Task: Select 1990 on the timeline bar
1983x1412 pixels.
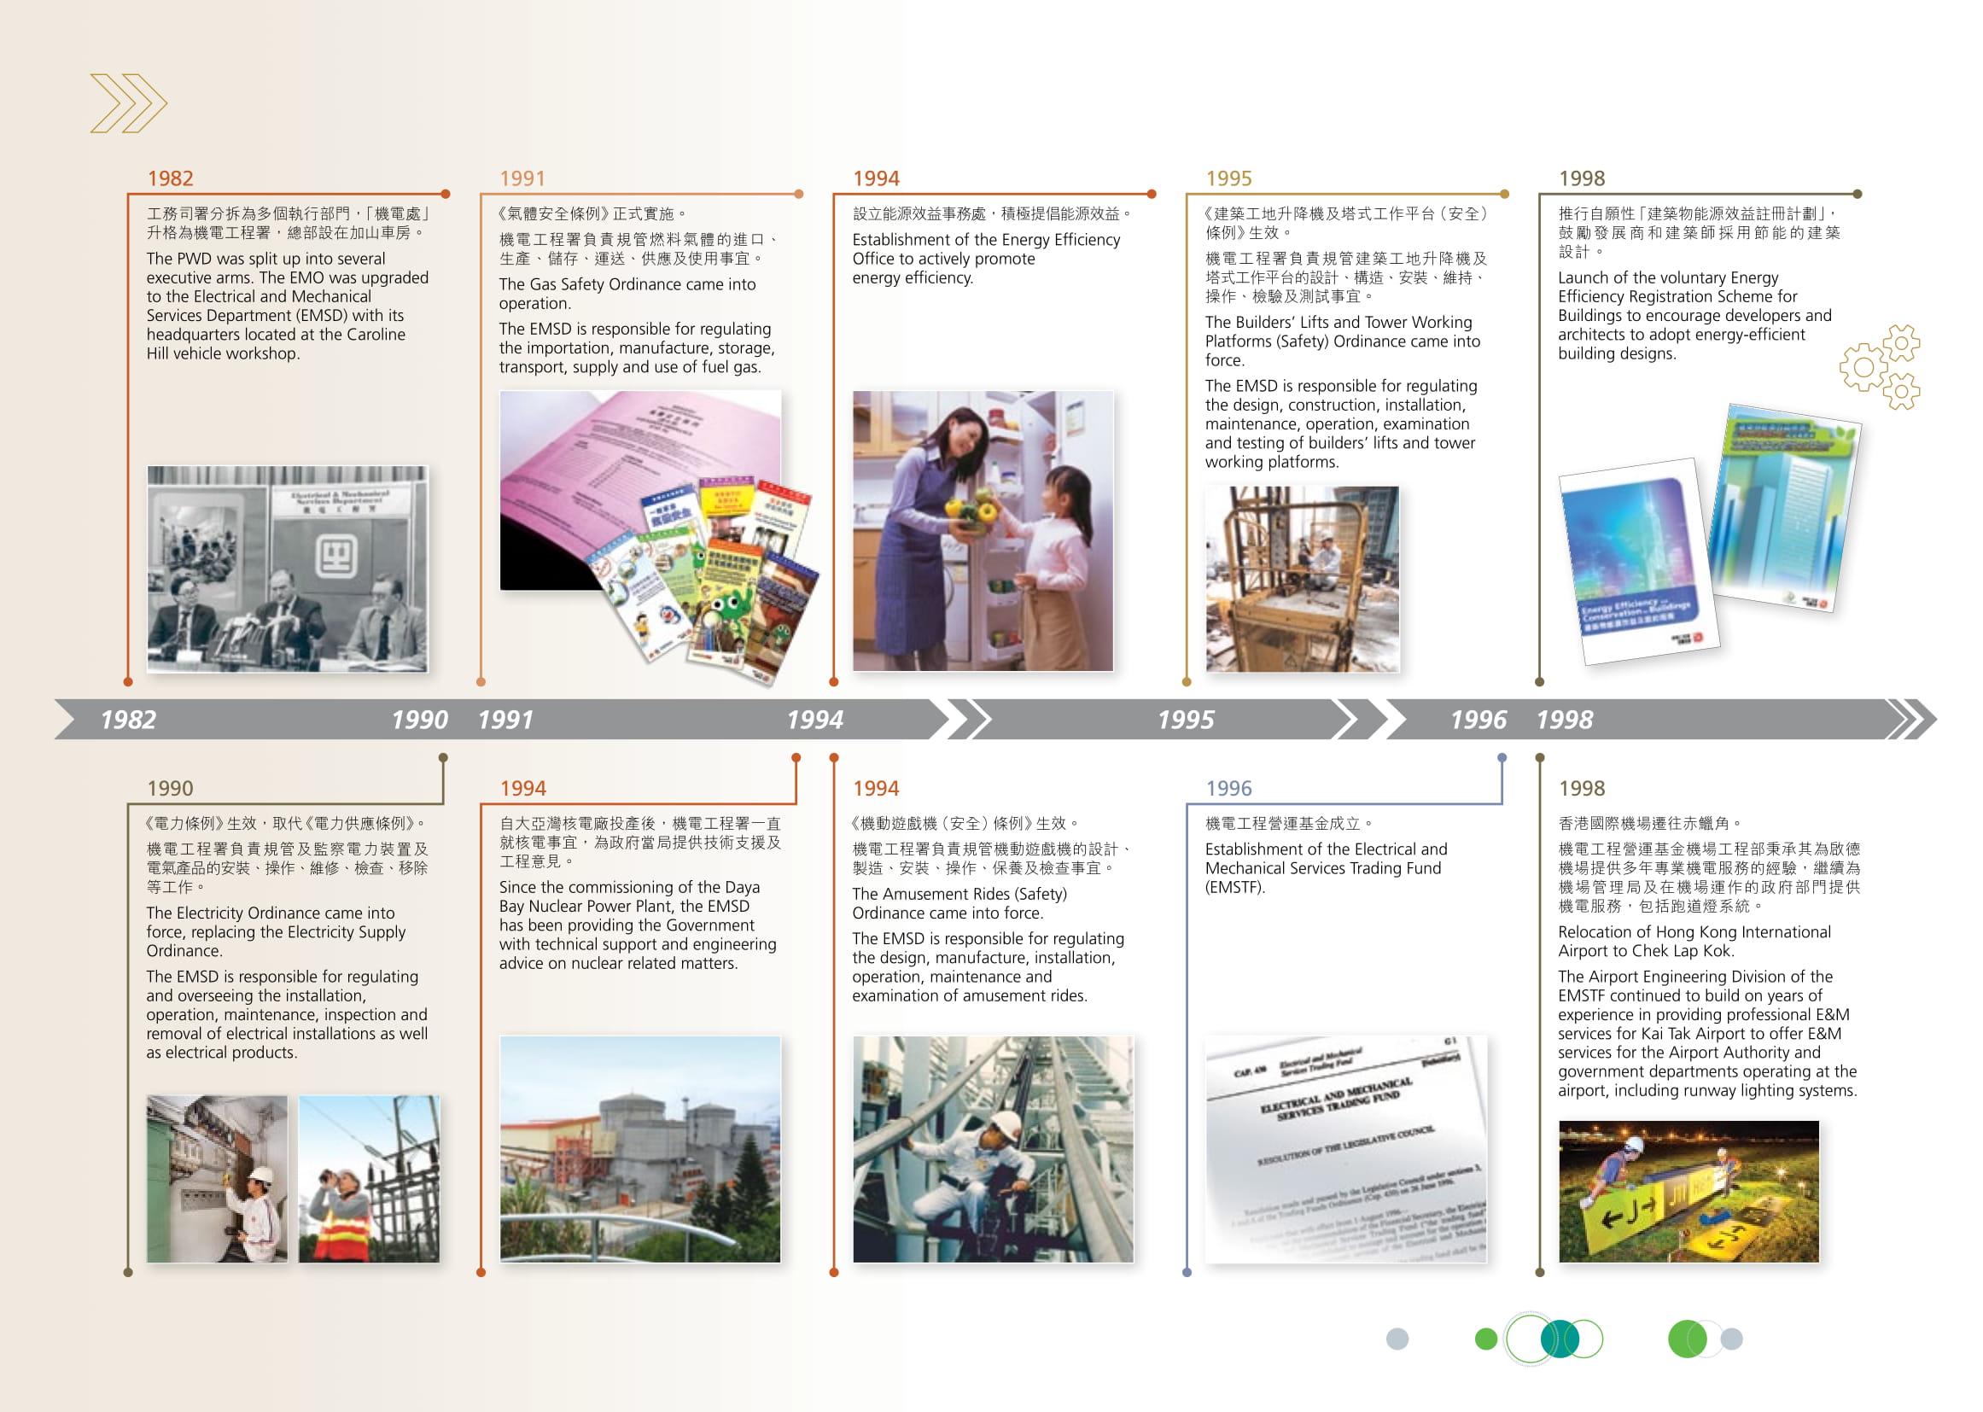Action: (x=419, y=720)
